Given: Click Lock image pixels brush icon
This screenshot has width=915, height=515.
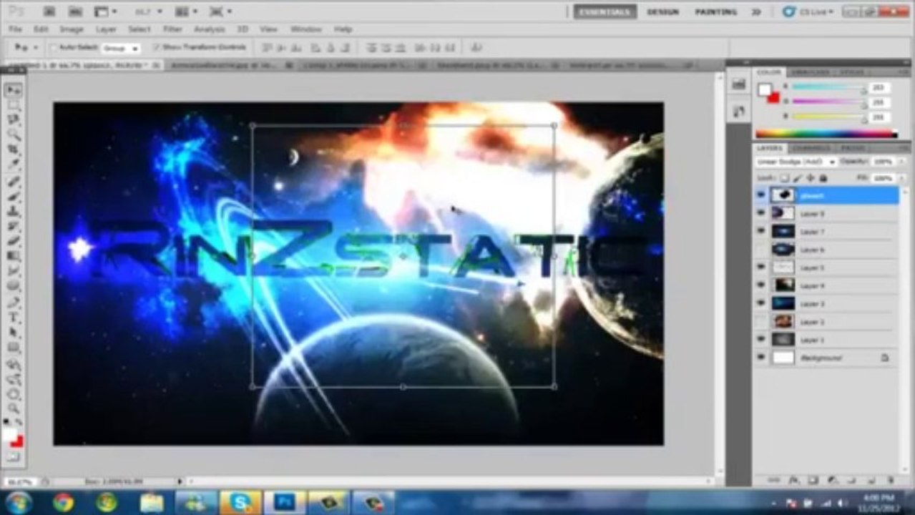Looking at the screenshot, I should 798,177.
